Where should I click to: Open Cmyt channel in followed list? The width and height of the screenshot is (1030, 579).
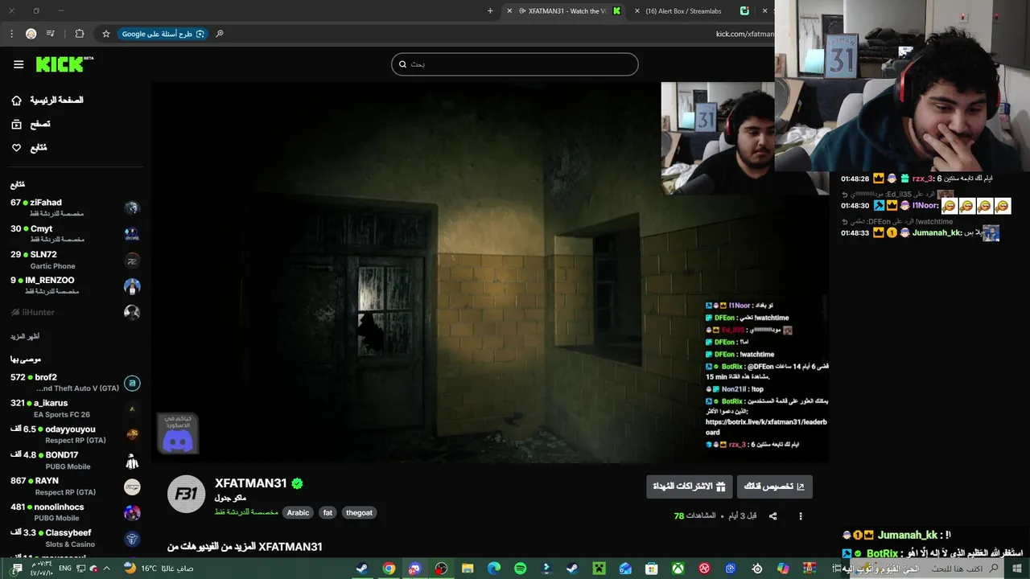coord(75,234)
